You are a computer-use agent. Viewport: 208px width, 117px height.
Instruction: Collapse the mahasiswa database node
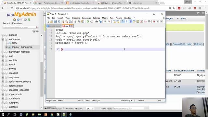click(3, 39)
